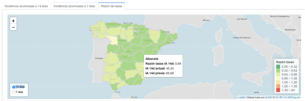Click the Albacete tooltip heading
The width and height of the screenshot is (305, 101).
click(152, 59)
